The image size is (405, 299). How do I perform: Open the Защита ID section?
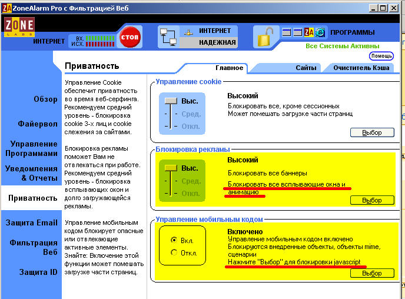(x=38, y=272)
